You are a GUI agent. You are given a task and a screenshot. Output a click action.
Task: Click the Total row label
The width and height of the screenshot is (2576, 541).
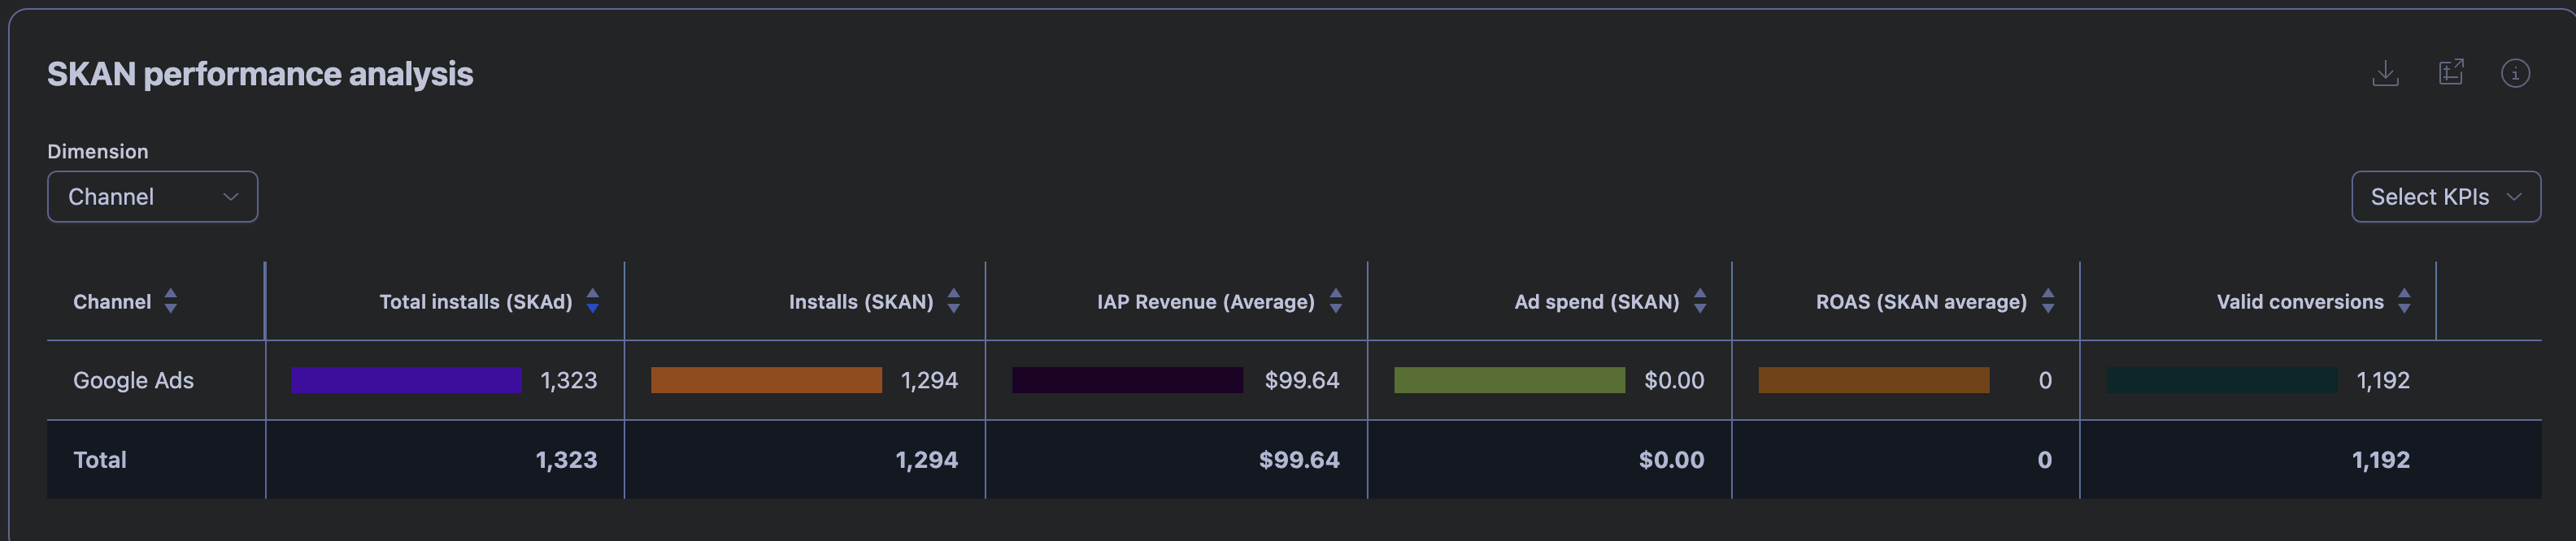coord(100,460)
